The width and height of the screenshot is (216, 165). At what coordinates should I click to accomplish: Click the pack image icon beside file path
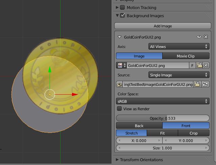click(119, 85)
